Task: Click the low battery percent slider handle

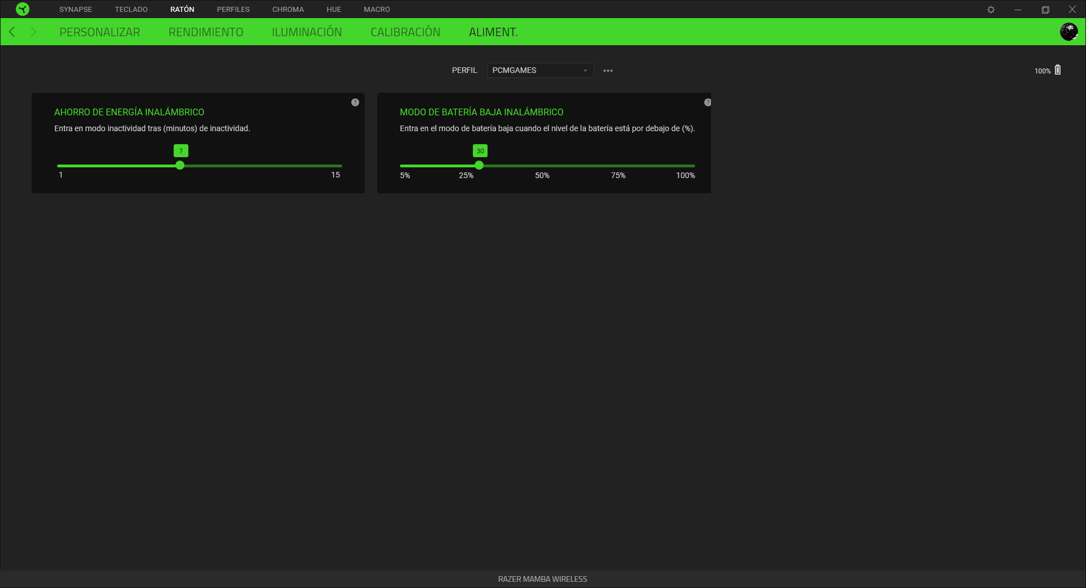Action: (x=479, y=166)
